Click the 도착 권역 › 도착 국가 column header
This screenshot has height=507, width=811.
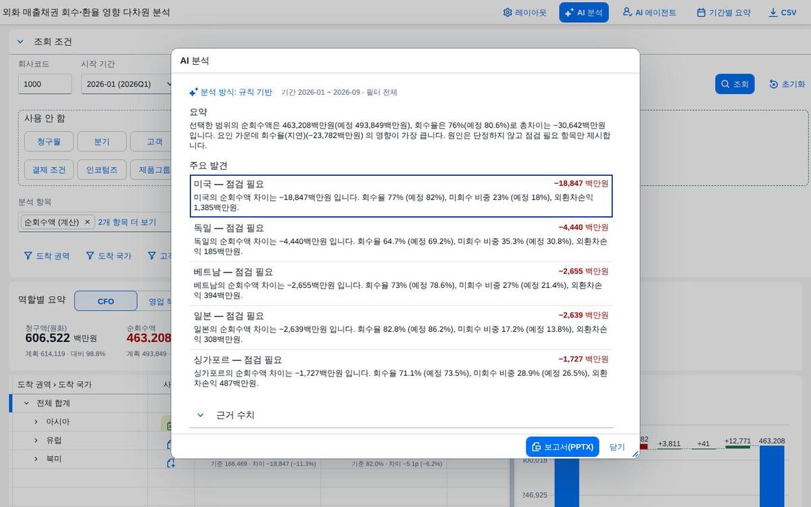click(x=78, y=385)
